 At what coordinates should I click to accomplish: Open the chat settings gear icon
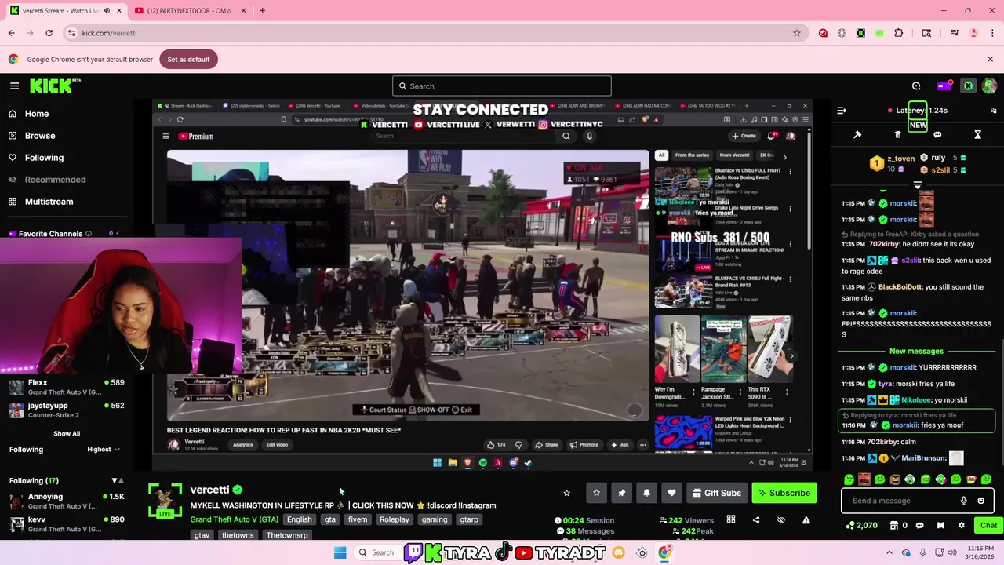click(962, 526)
